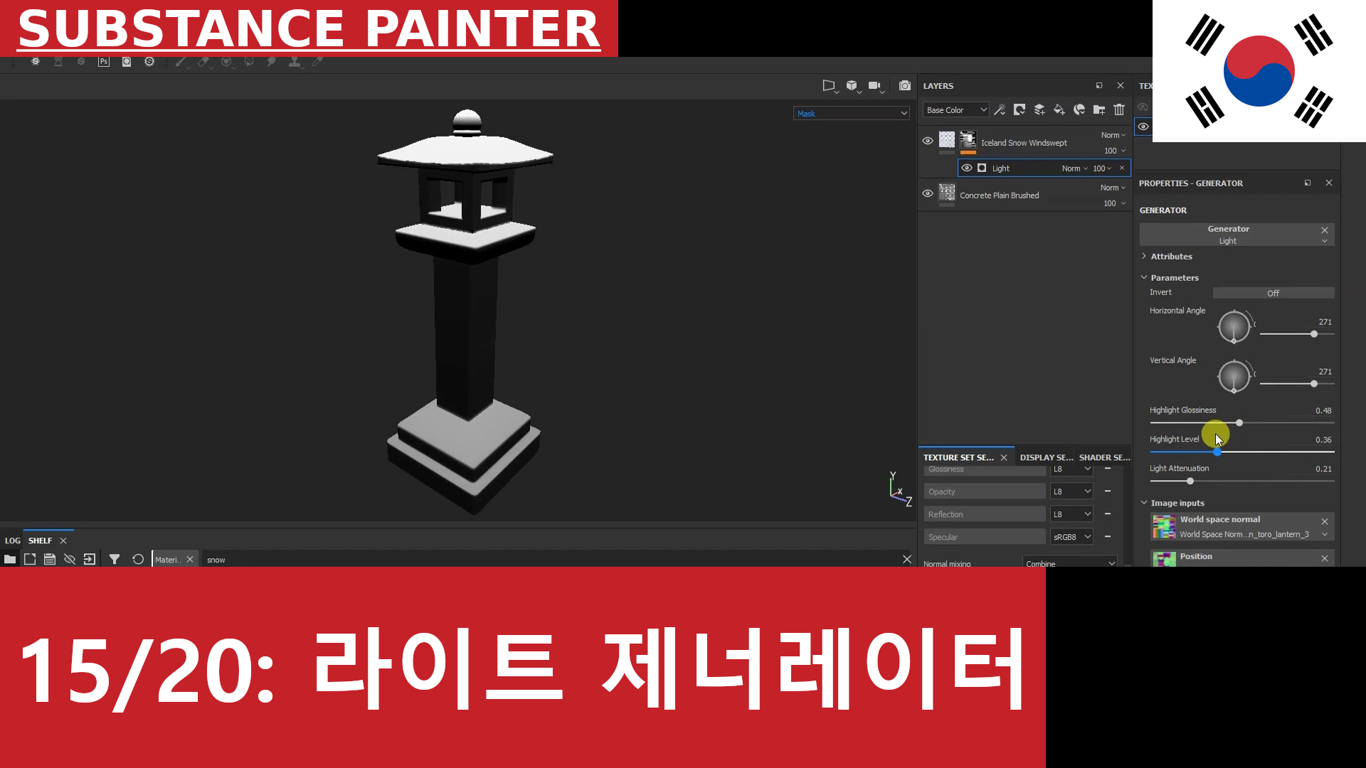1366x768 pixels.
Task: Open the 3D cube view mode icon
Action: [852, 85]
